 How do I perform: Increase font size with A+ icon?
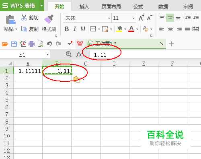[x=142, y=18]
